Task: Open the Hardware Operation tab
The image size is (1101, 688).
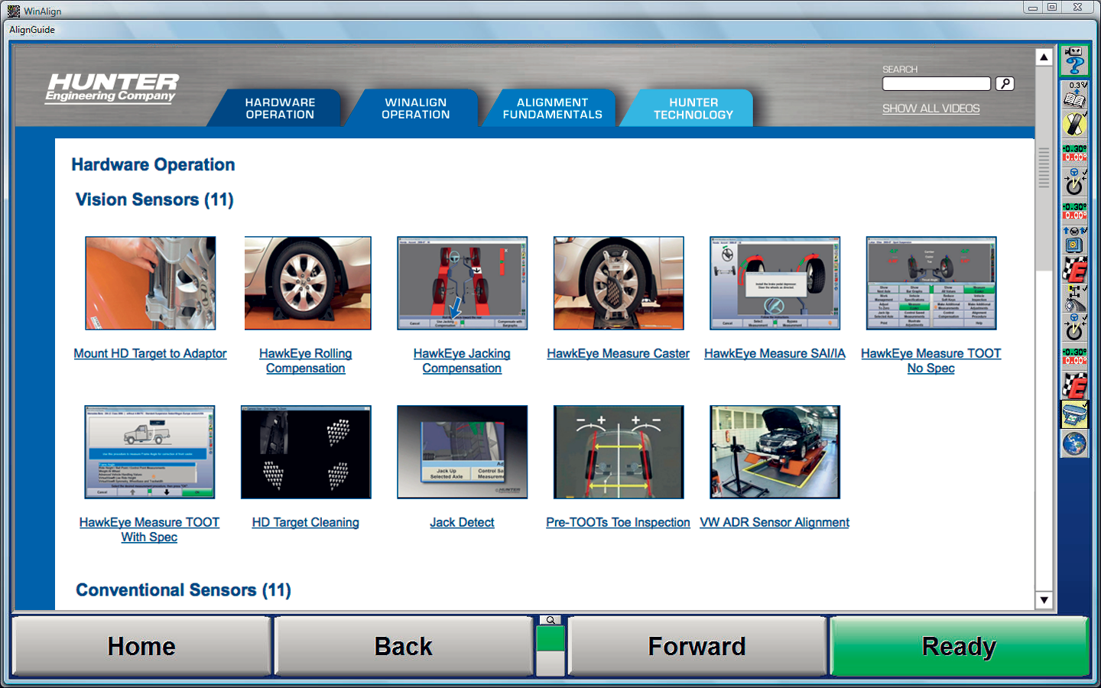Action: pos(280,108)
